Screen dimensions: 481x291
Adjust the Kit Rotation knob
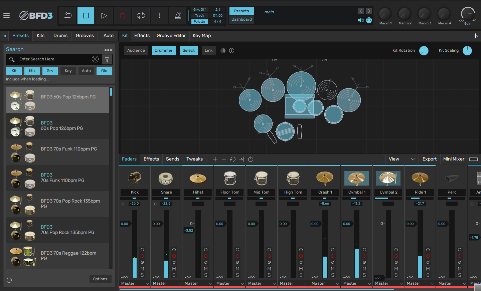(424, 51)
